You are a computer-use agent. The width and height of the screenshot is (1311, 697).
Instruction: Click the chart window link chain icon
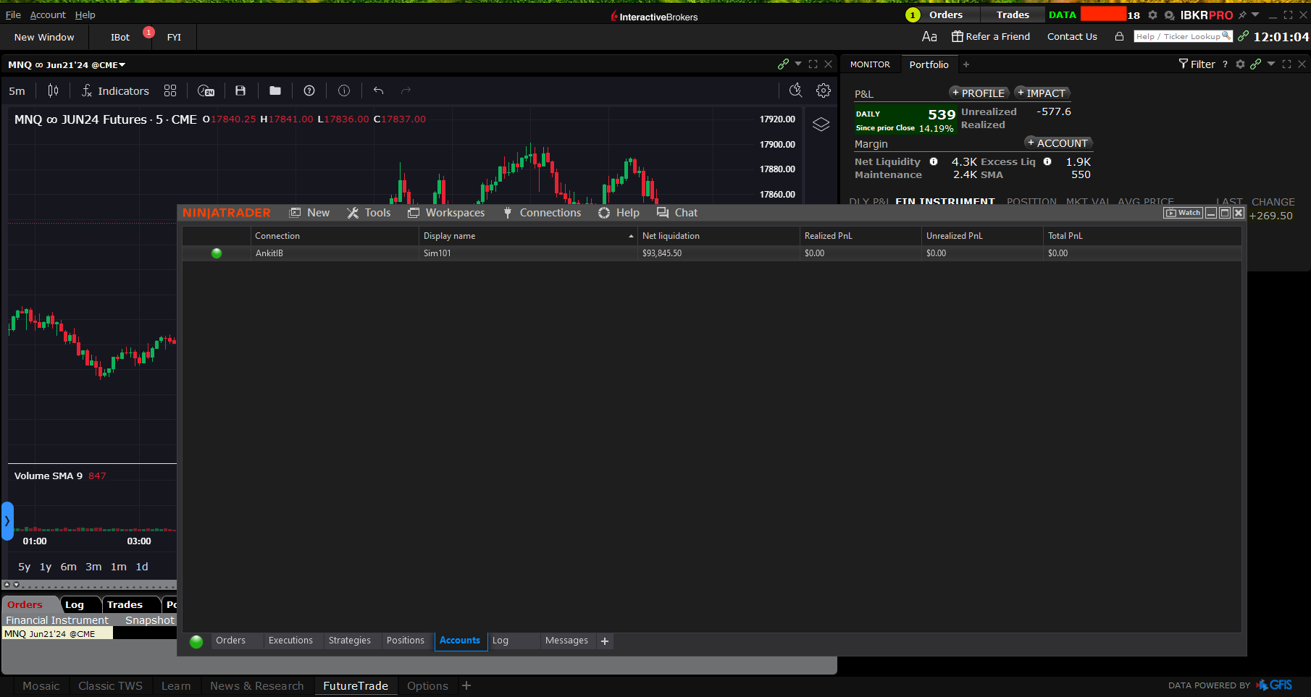tap(783, 64)
